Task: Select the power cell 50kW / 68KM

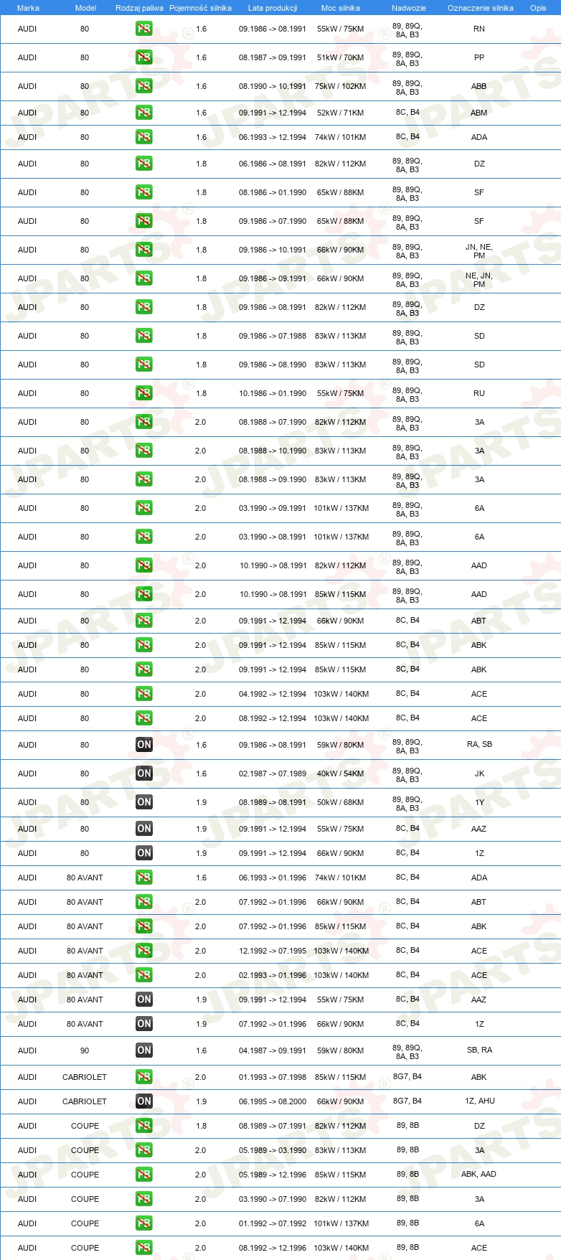Action: point(341,802)
